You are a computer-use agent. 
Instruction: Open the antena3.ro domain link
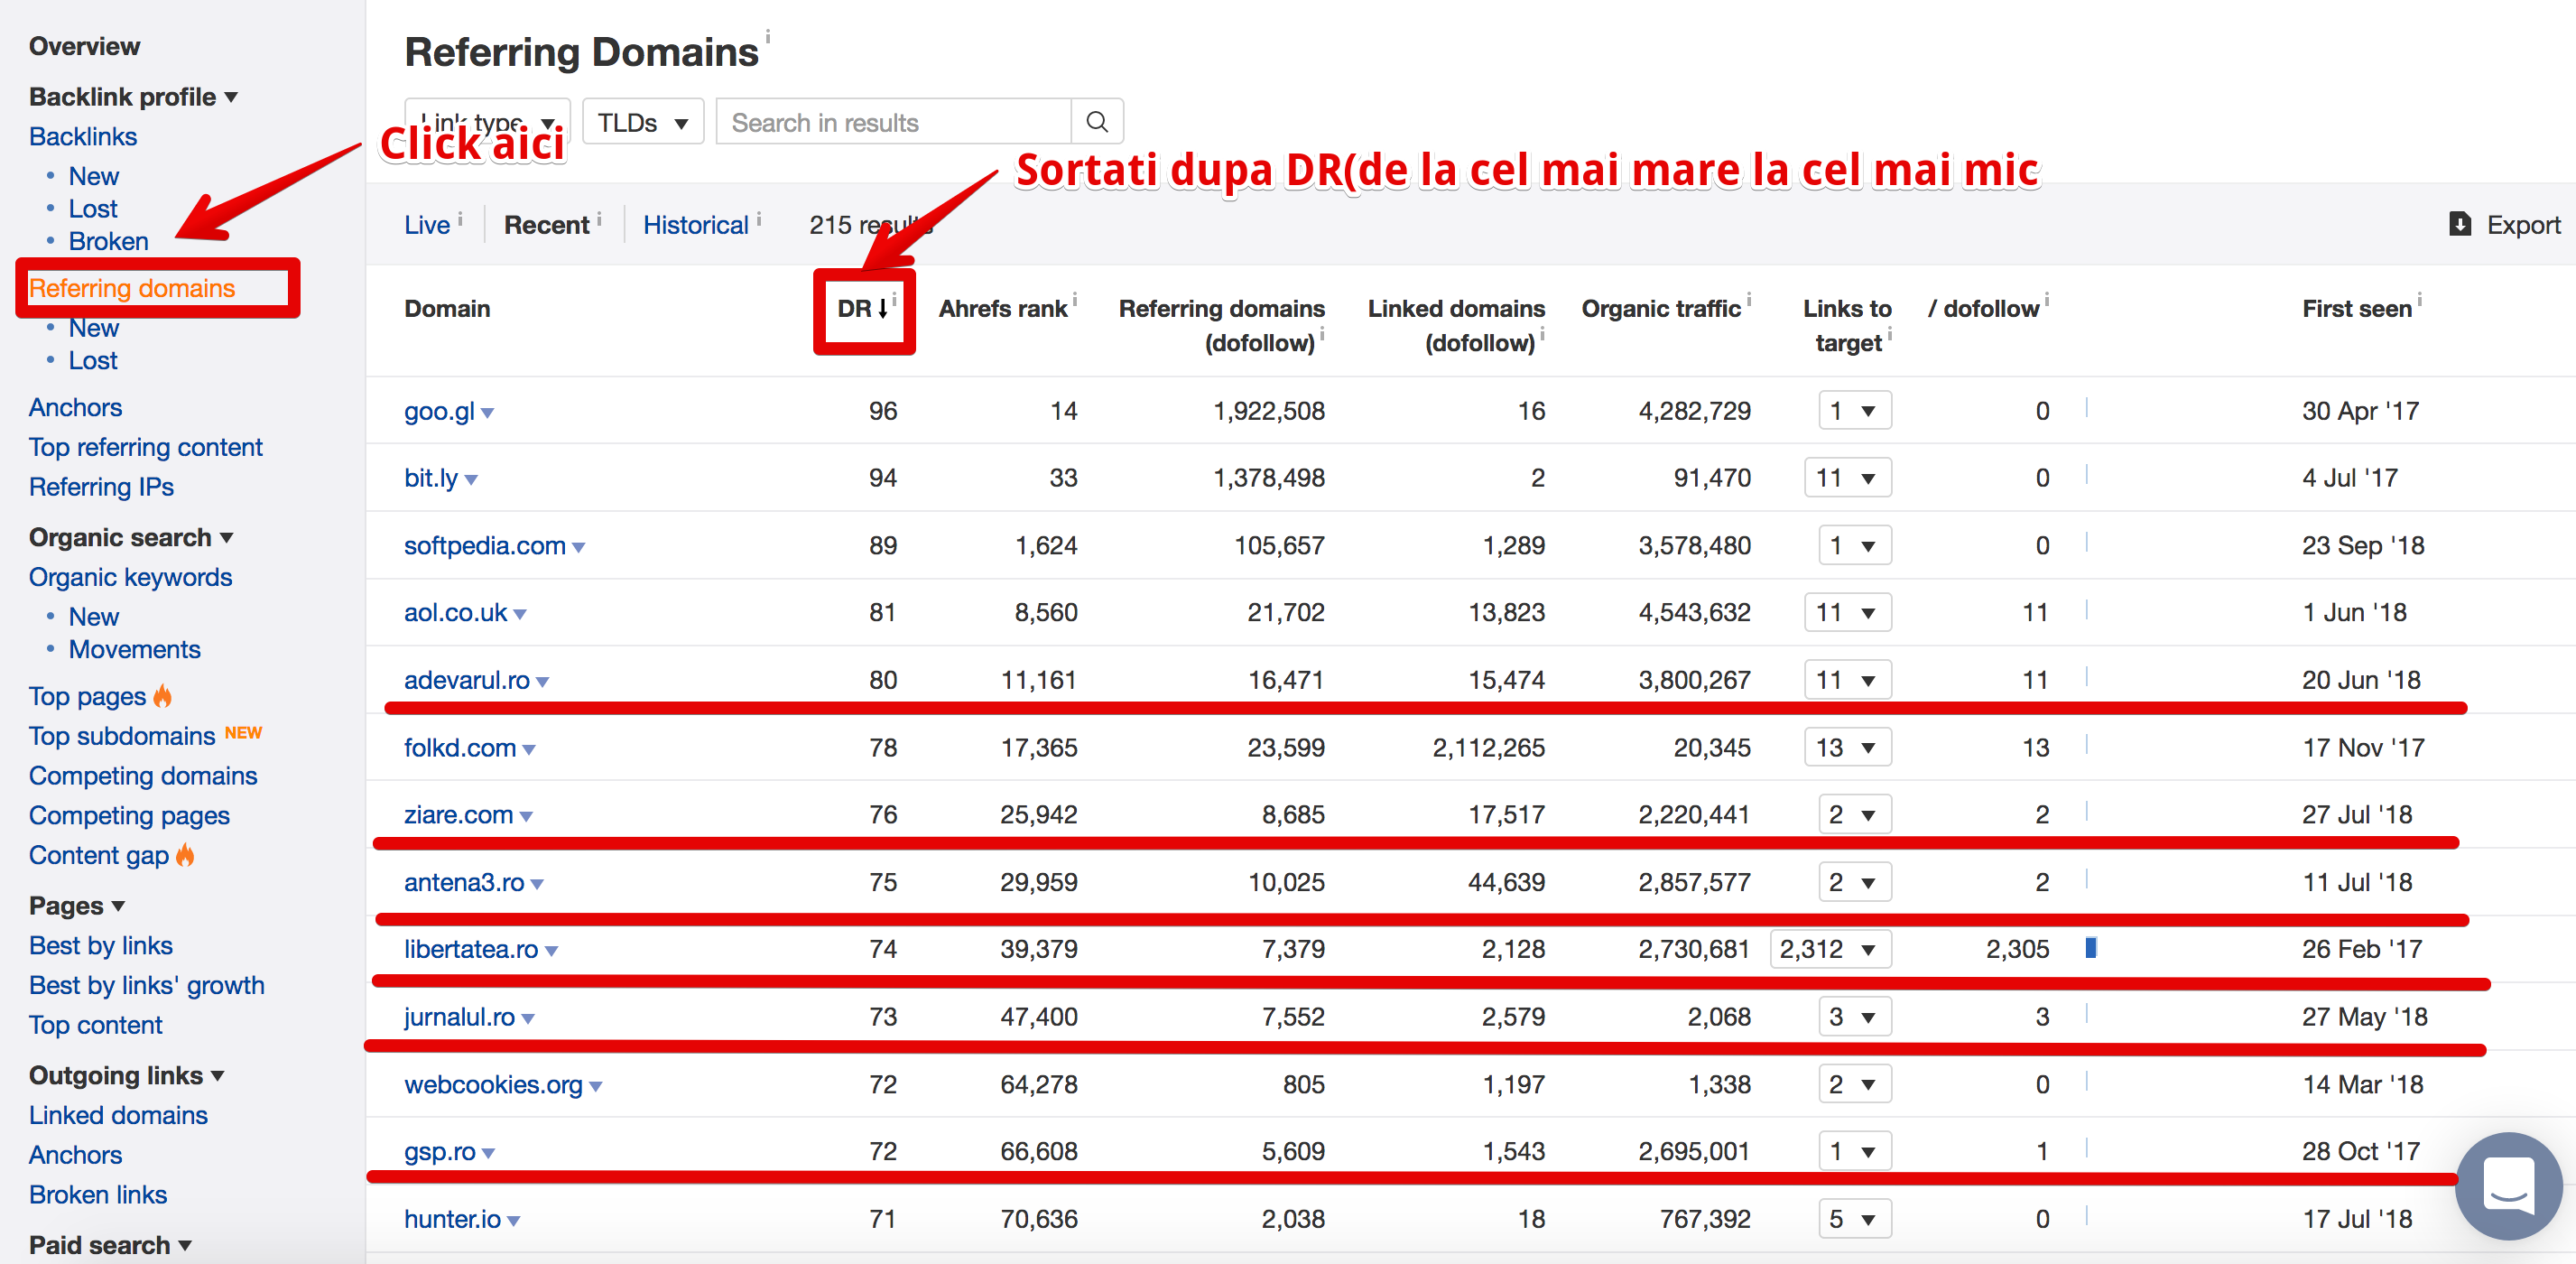coord(464,882)
